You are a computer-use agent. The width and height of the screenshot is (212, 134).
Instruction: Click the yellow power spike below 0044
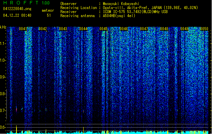click(84, 130)
